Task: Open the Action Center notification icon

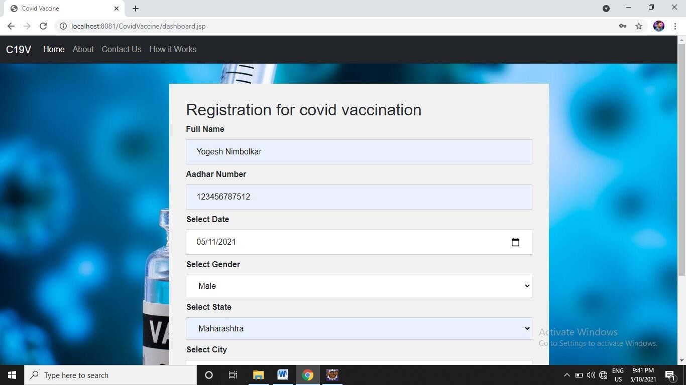Action: coord(670,375)
